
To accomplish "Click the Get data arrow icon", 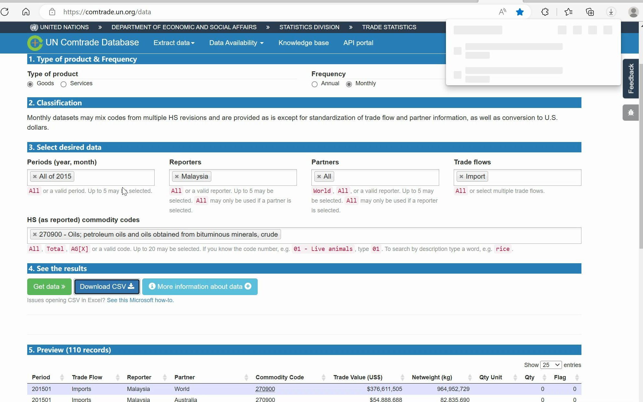I will pyautogui.click(x=63, y=287).
